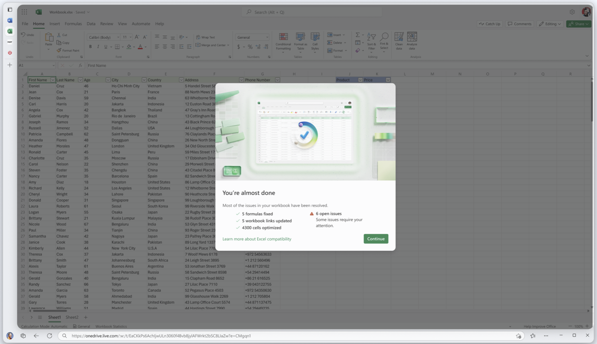Click the AutoSum sigma icon
The width and height of the screenshot is (597, 344).
[358, 35]
